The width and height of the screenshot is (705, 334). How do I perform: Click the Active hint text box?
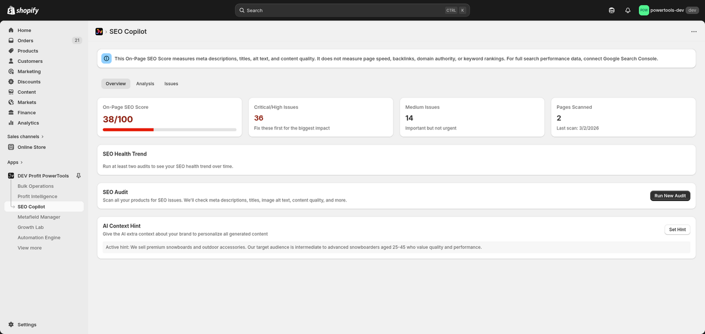pos(396,247)
